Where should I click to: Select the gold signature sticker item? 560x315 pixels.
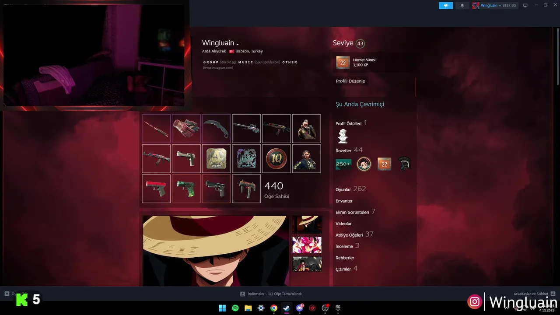(217, 159)
